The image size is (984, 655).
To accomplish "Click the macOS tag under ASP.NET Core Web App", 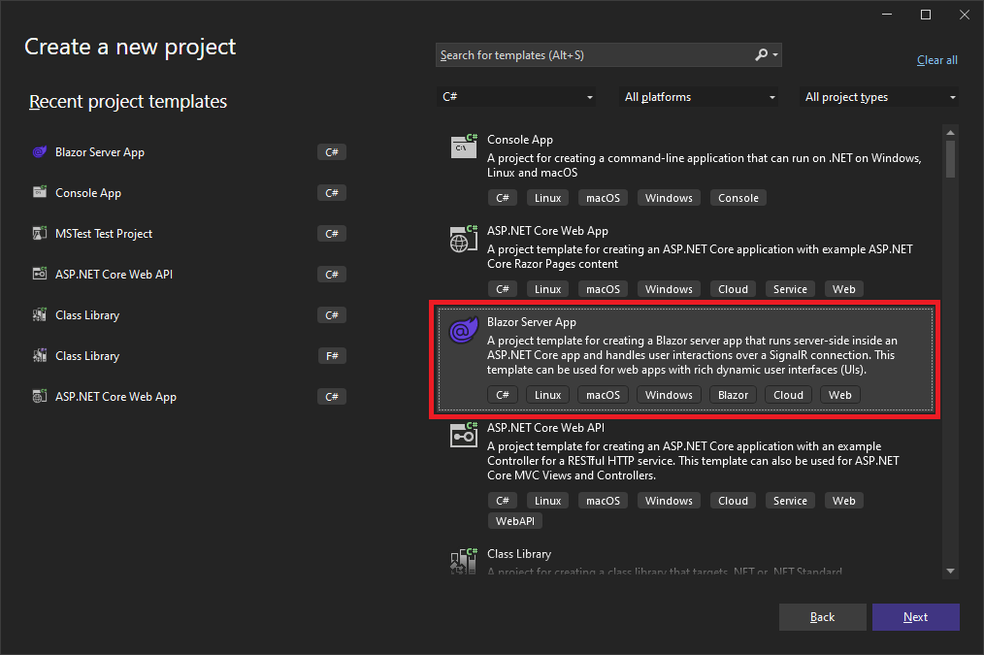I will coord(603,288).
